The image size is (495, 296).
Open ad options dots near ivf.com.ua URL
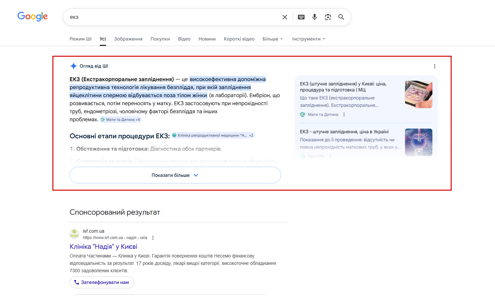click(153, 238)
